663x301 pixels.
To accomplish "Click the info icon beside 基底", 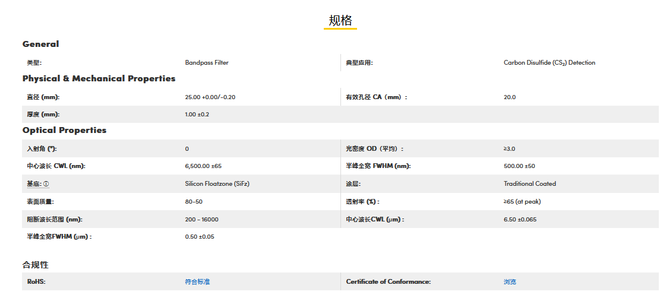I will 46,184.
